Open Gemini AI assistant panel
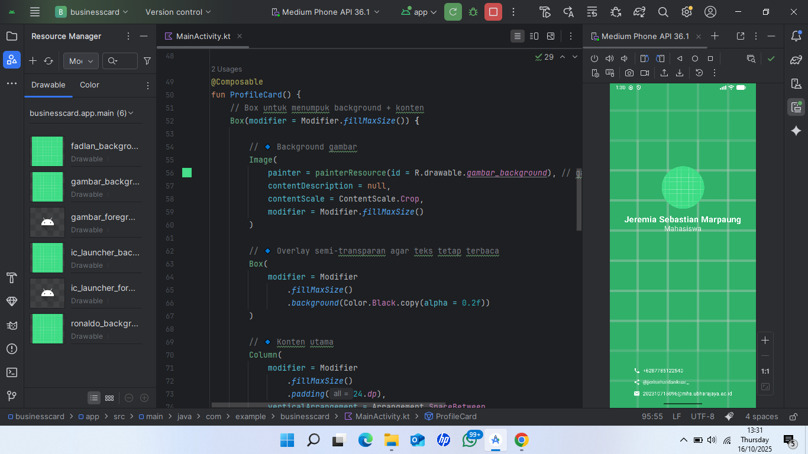 [x=796, y=131]
